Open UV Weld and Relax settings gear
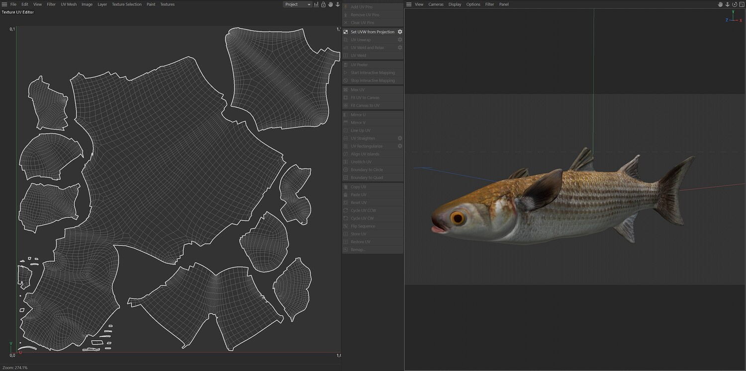 [400, 48]
